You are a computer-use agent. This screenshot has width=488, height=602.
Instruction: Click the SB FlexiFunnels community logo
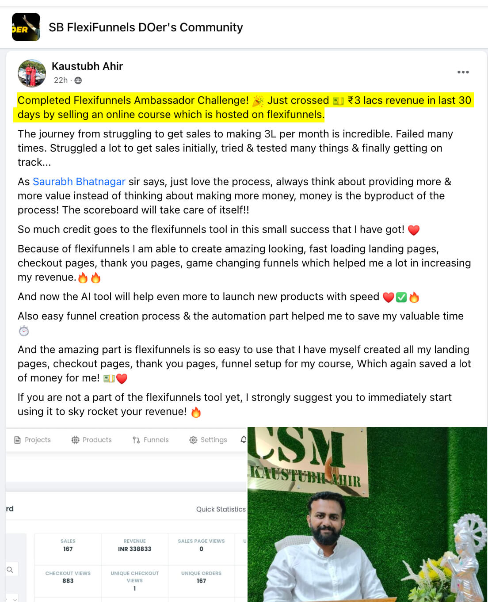26,27
